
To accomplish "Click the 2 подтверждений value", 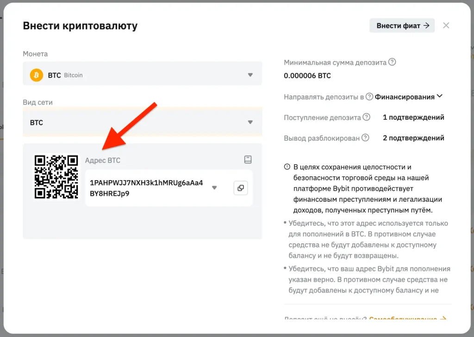I will [x=413, y=138].
